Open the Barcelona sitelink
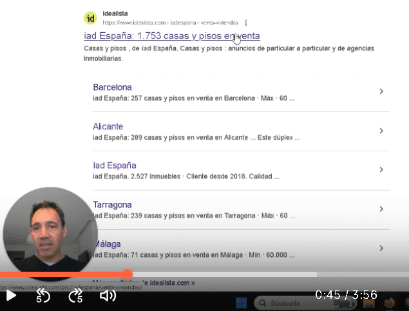The image size is (409, 311). coord(112,87)
